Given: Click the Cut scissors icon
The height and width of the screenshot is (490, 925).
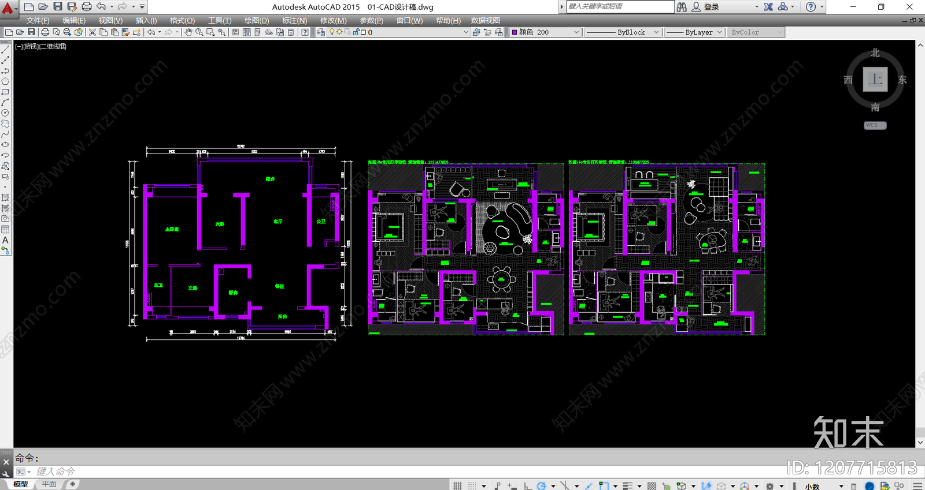Looking at the screenshot, I should (92, 32).
